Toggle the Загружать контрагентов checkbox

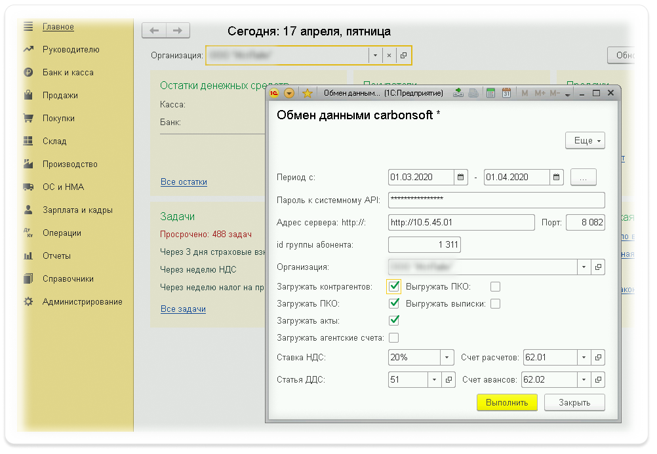(394, 286)
